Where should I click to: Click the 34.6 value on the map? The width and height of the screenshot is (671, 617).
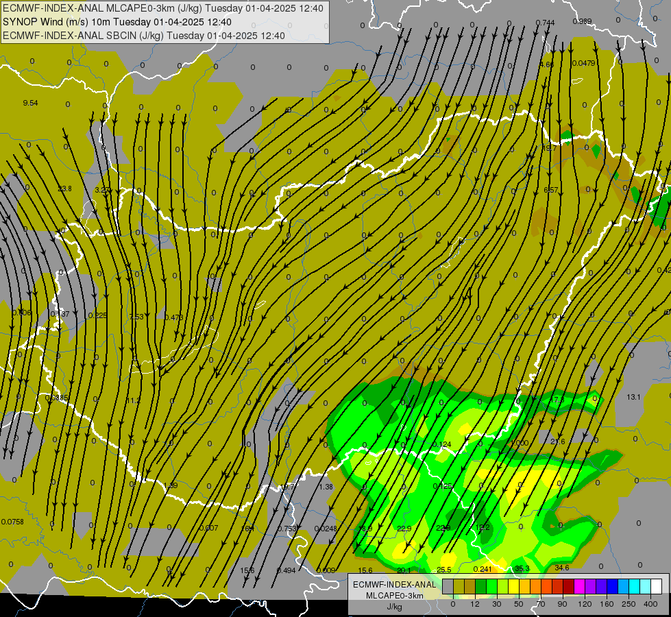click(x=562, y=568)
